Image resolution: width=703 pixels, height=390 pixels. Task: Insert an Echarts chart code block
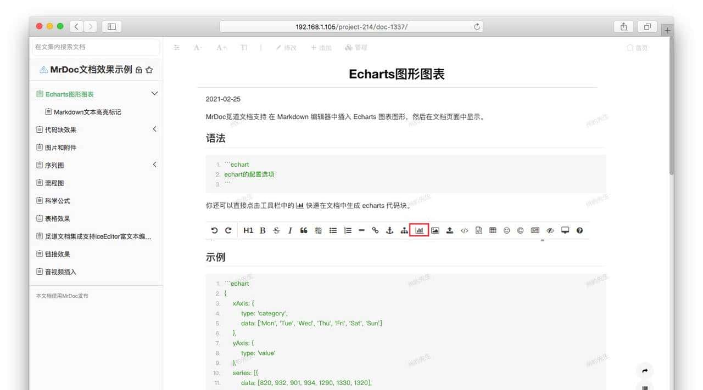pyautogui.click(x=419, y=230)
